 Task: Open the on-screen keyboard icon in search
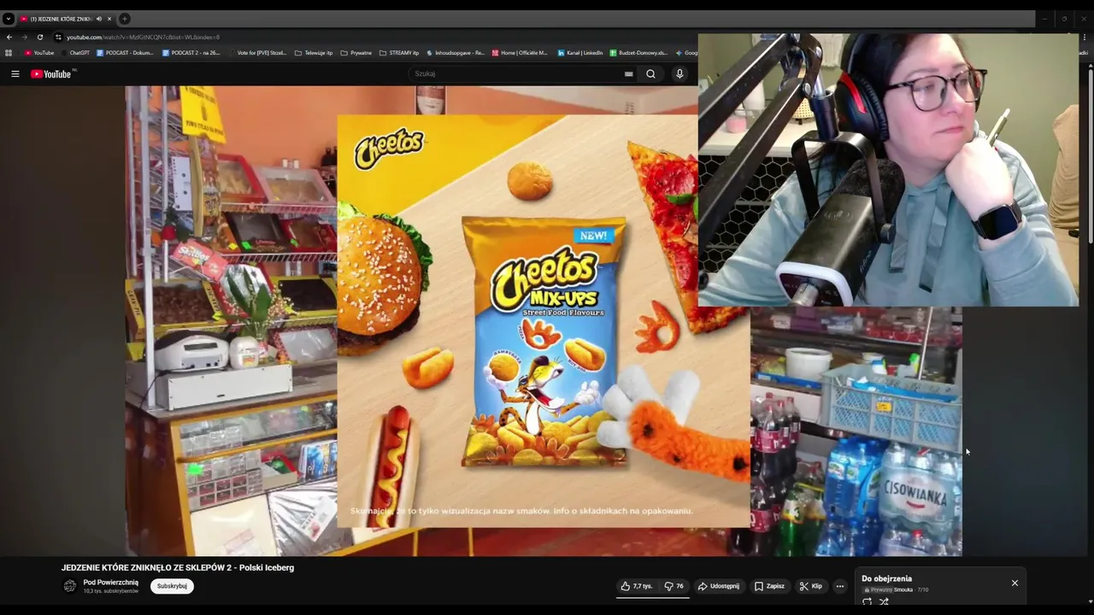(628, 74)
